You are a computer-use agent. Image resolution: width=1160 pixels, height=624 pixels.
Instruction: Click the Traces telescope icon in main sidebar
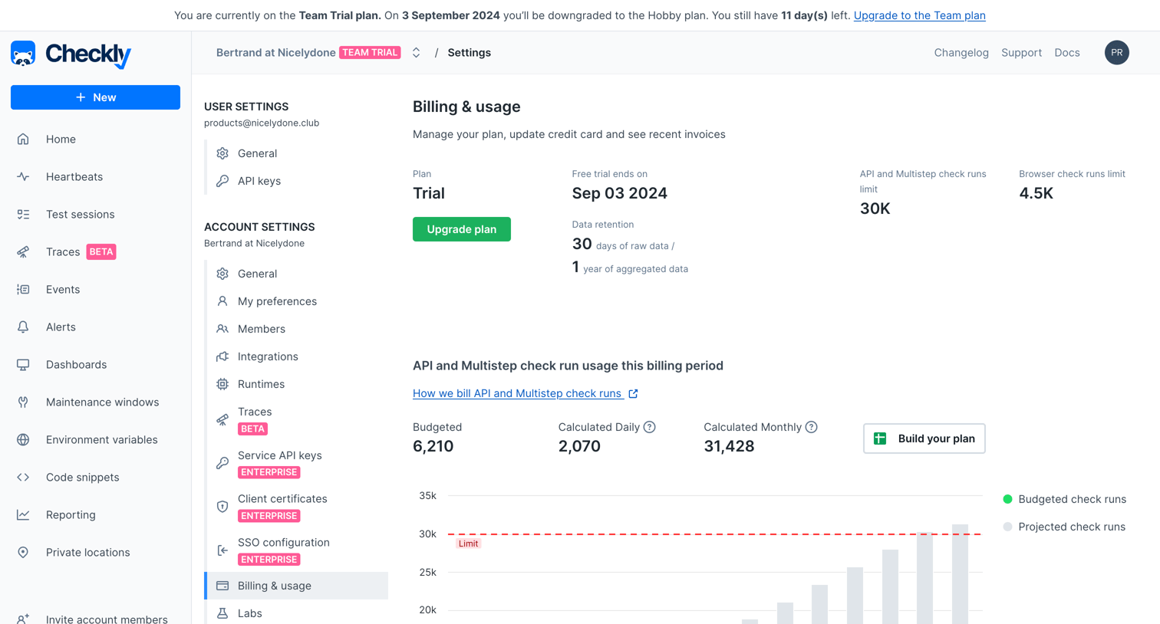tap(23, 251)
